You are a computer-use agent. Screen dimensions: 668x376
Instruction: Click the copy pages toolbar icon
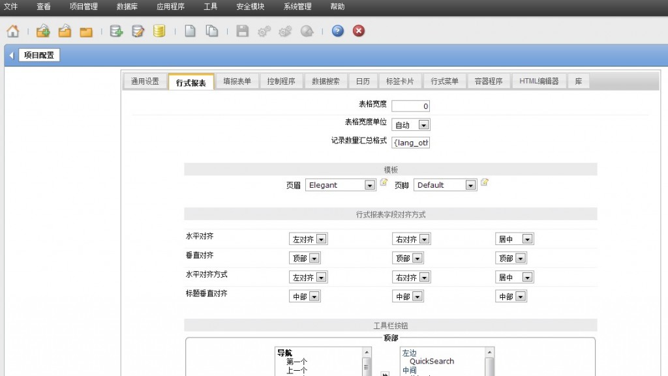(x=212, y=31)
